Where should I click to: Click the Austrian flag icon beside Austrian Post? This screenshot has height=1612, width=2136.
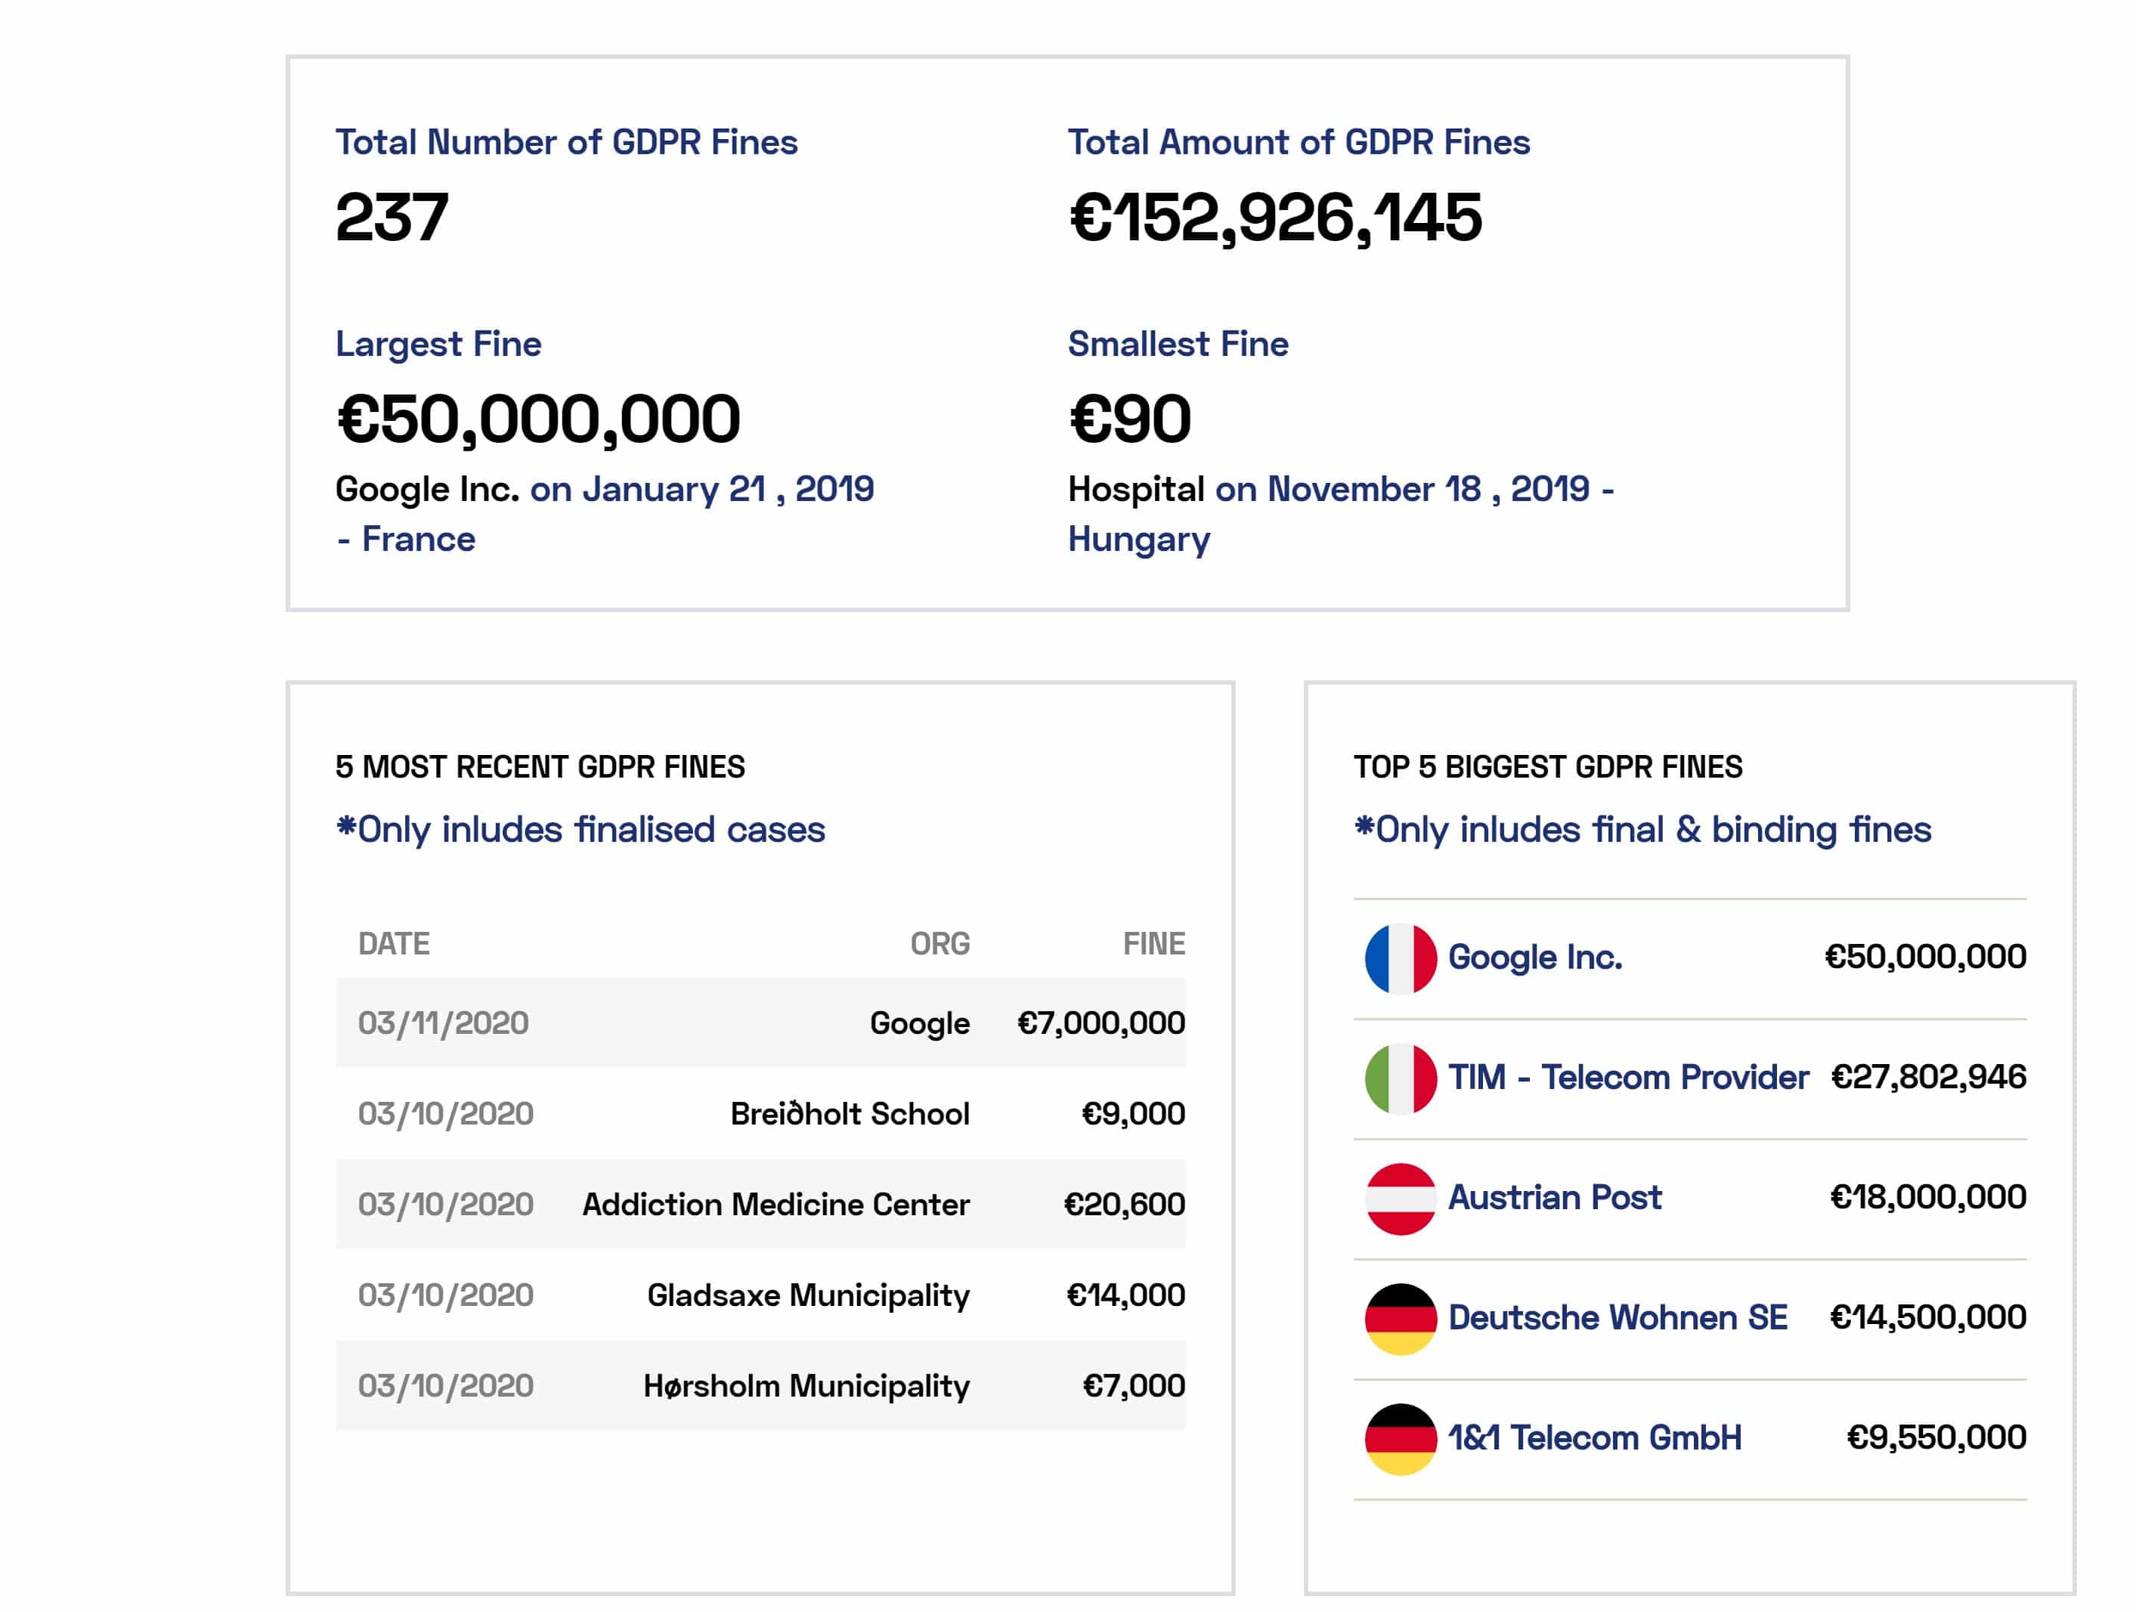(x=1400, y=1199)
